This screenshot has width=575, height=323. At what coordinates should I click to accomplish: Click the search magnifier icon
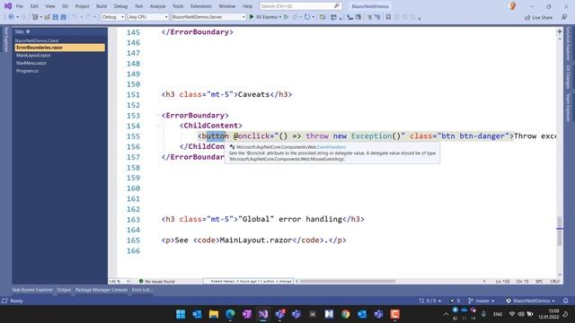pos(337,6)
